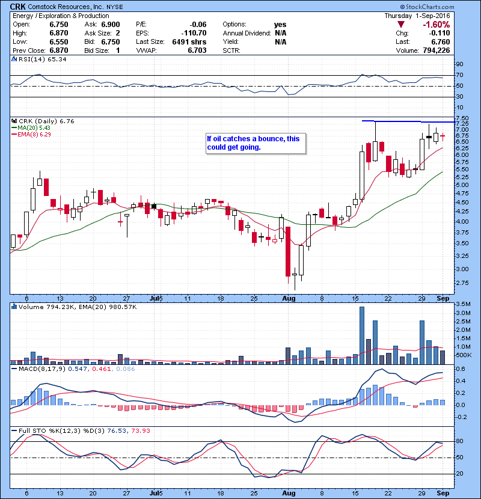Click the Thursday 1-Sep-2016 date
Image resolution: width=481 pixels, height=499 pixels.
pyautogui.click(x=417, y=16)
